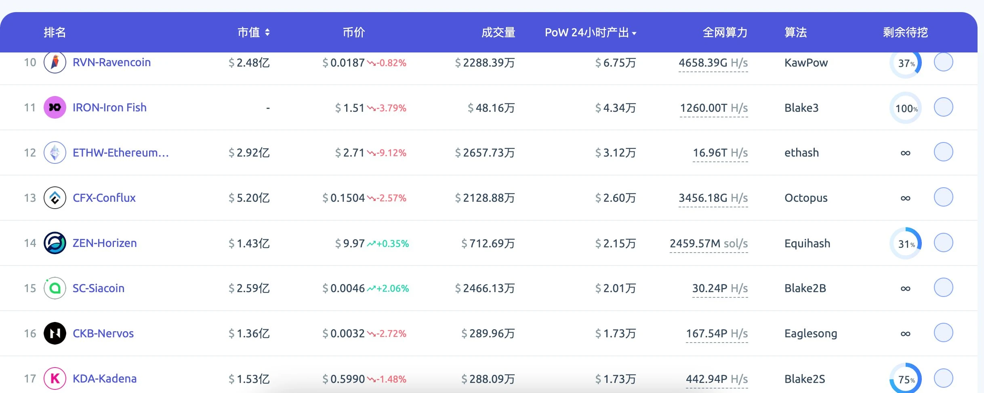The height and width of the screenshot is (393, 984).
Task: Open the PoW 24小时产出 dropdown
Action: click(x=591, y=32)
